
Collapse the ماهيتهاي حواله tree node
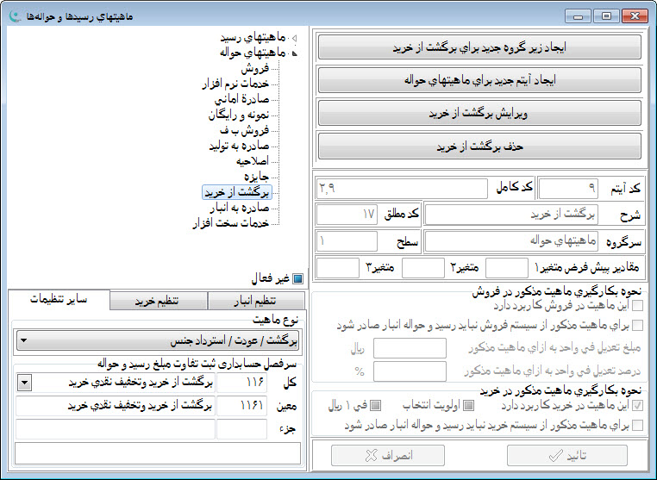294,53
